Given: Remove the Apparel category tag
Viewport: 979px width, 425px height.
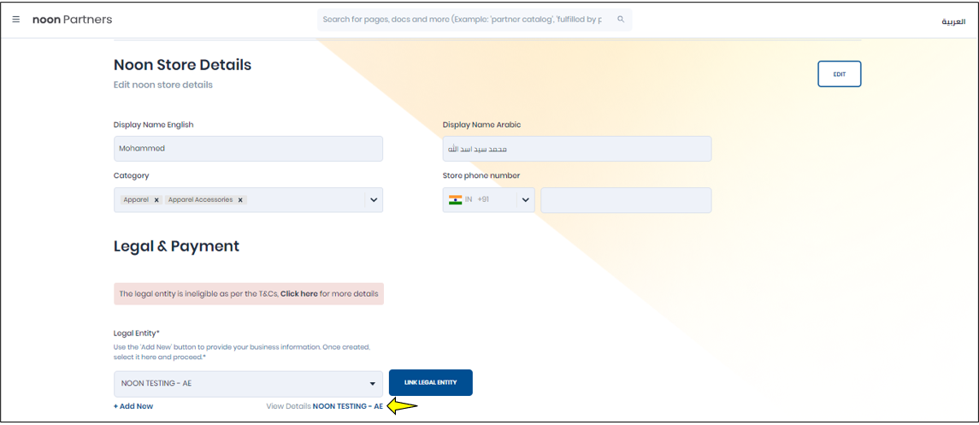Looking at the screenshot, I should pos(156,200).
